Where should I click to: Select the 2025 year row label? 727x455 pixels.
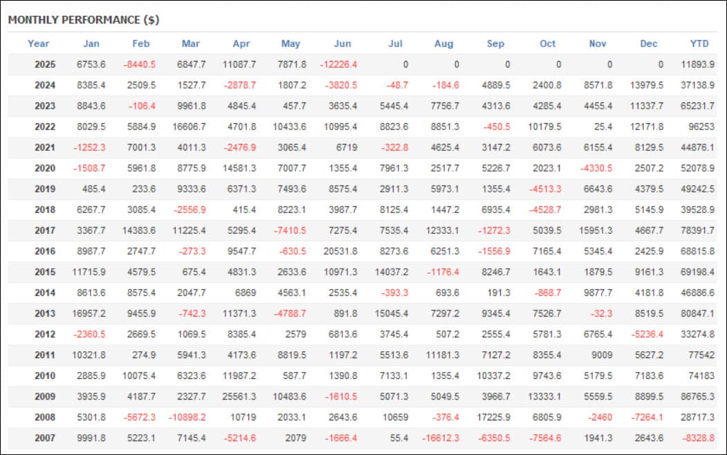tap(45, 64)
